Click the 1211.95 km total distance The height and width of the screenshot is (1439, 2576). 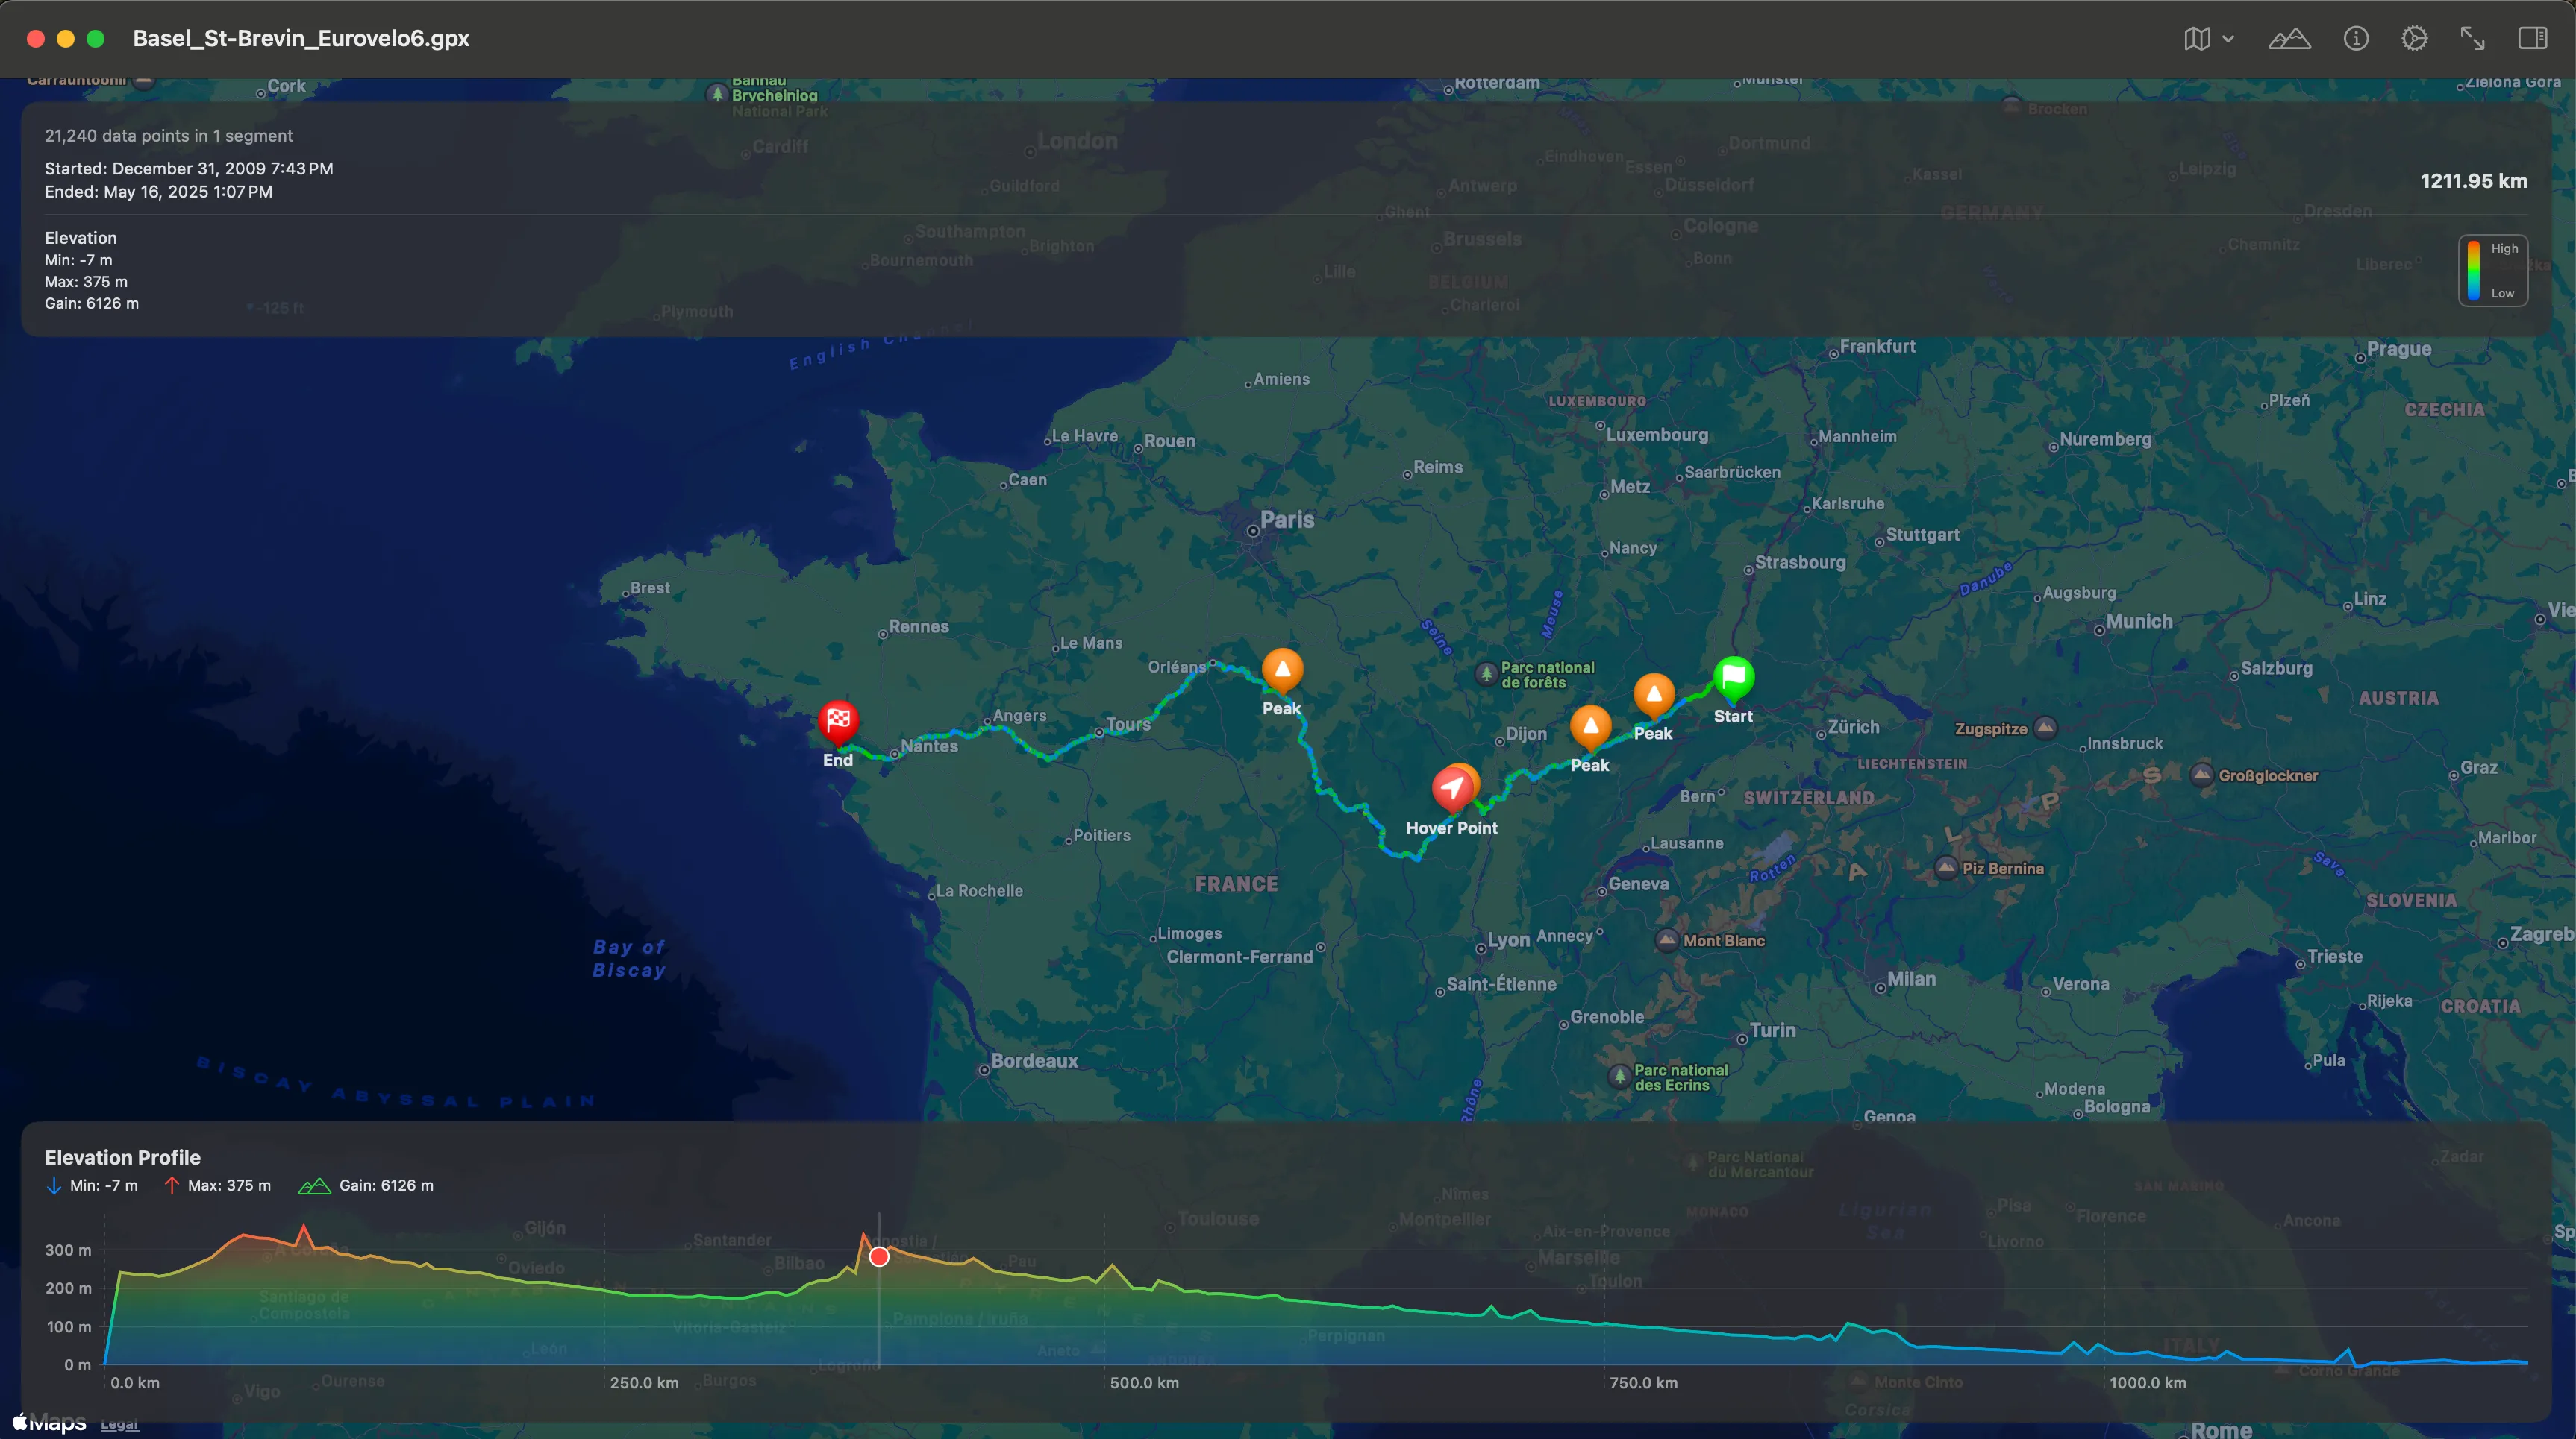[2473, 181]
